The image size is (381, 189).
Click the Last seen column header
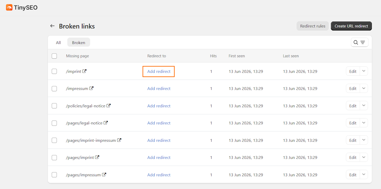tap(291, 56)
